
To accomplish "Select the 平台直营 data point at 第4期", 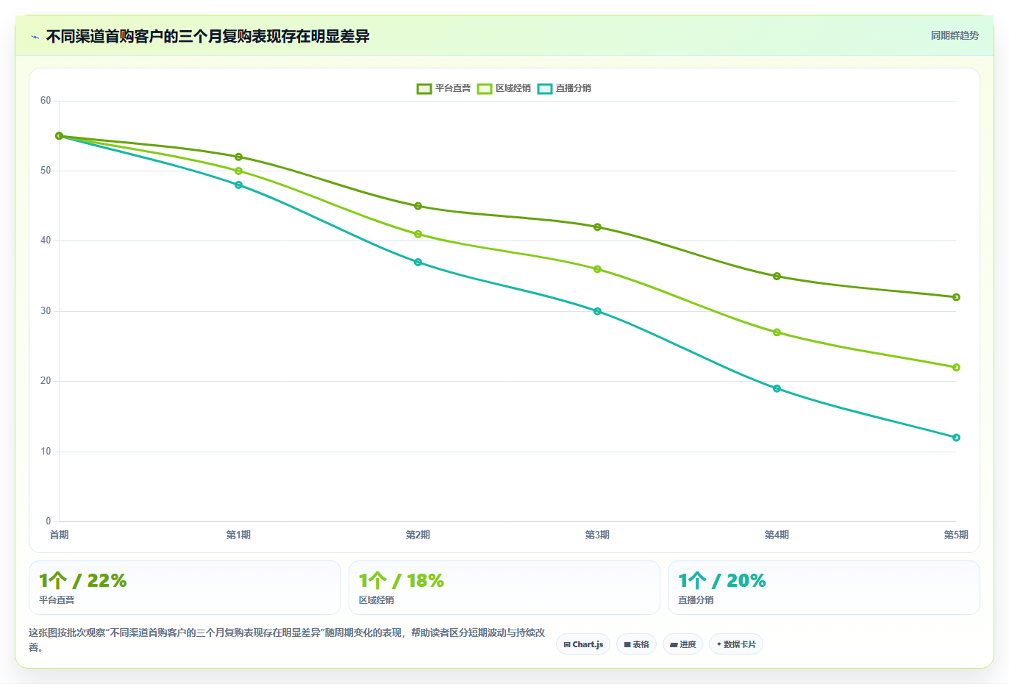I will pyautogui.click(x=777, y=277).
